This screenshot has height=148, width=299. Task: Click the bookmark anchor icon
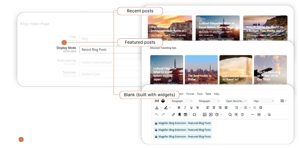179,115
